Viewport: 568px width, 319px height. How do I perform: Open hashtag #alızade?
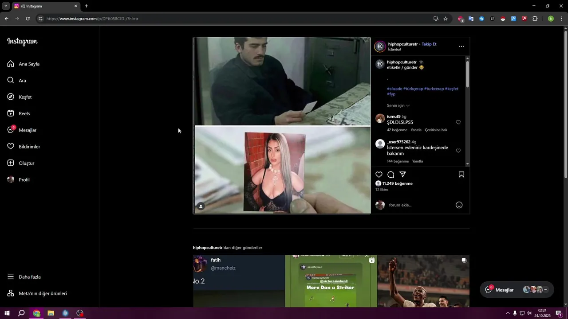tap(394, 89)
